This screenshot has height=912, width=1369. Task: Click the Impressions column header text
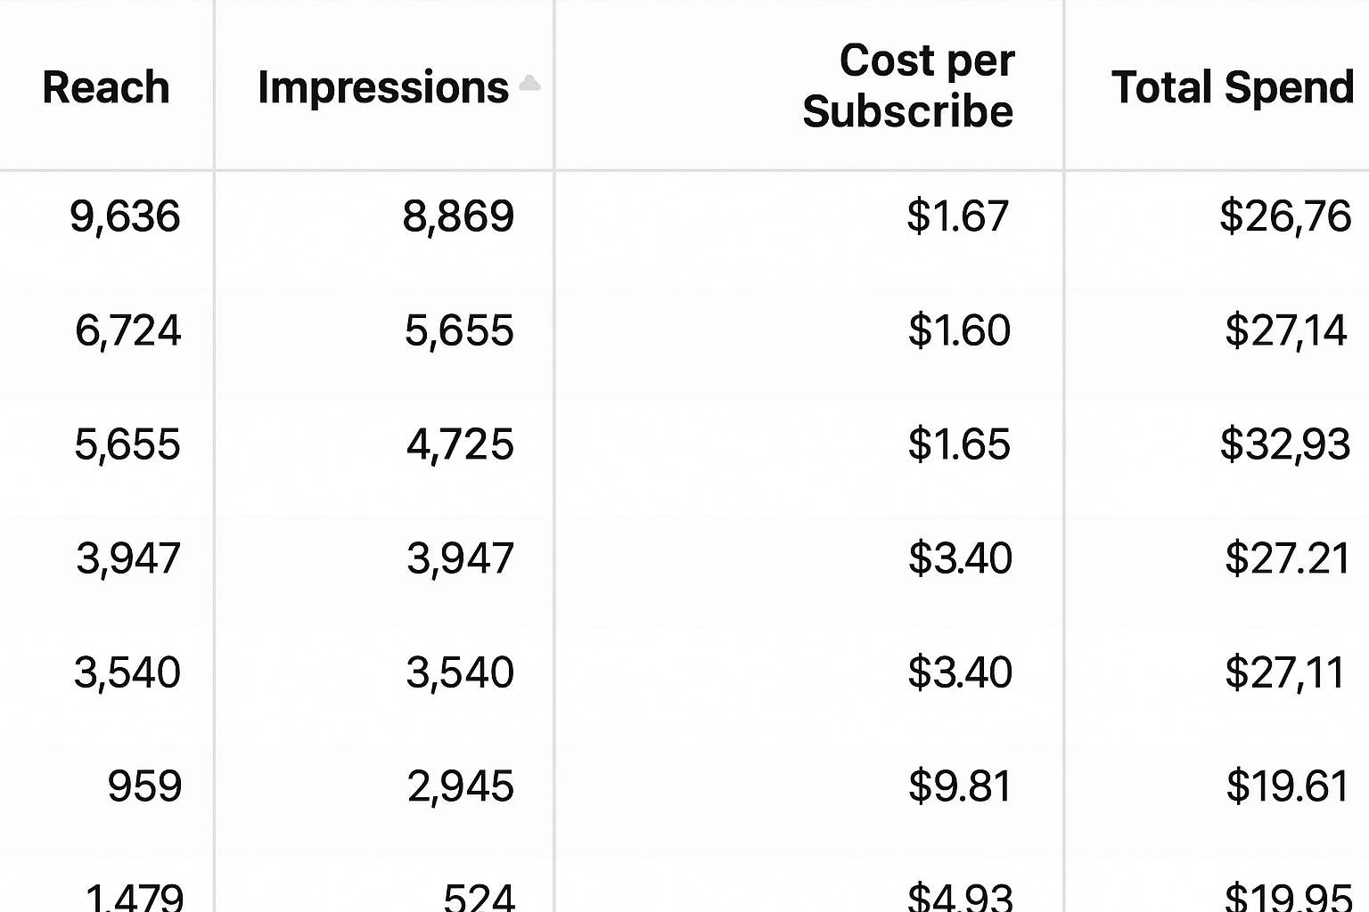pos(383,87)
